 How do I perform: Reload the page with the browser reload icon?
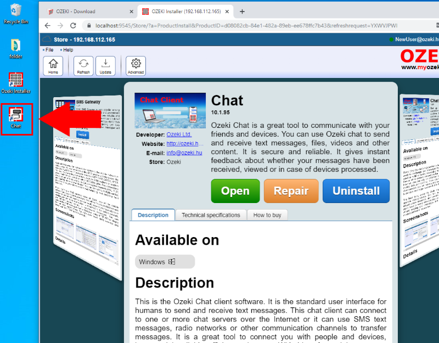pyautogui.click(x=73, y=25)
